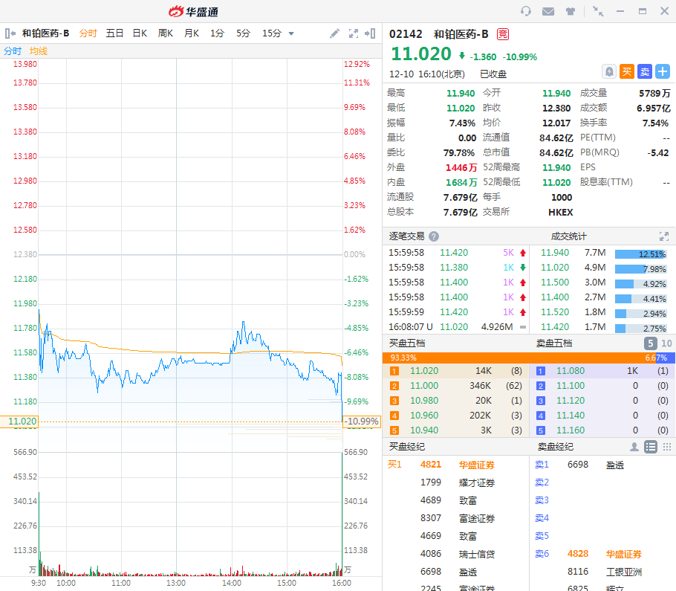
Task: Set price alert bell icon
Action: 609,71
